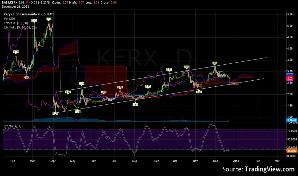The image size is (298, 176).
Task: Click the Jul label on time axis
Action: pyautogui.click(x=114, y=161)
